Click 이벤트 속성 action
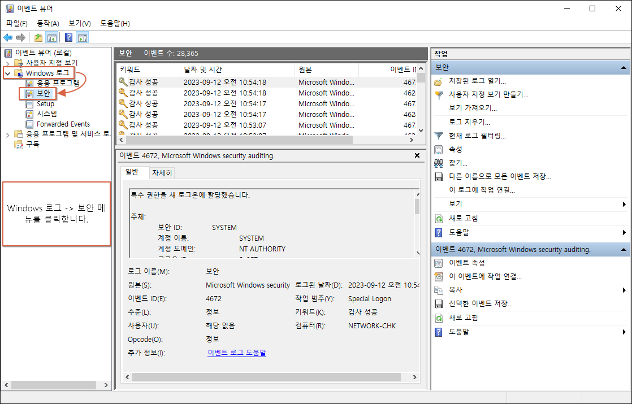The height and width of the screenshot is (404, 632). 467,263
